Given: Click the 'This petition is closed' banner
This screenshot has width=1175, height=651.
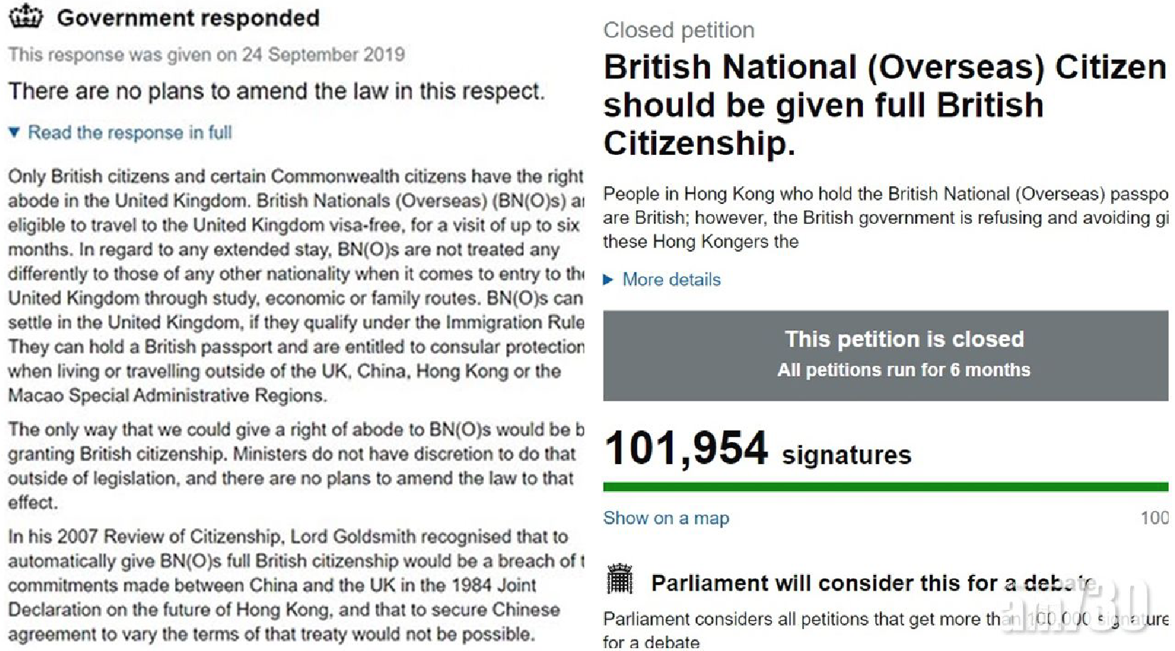Looking at the screenshot, I should pyautogui.click(x=886, y=355).
